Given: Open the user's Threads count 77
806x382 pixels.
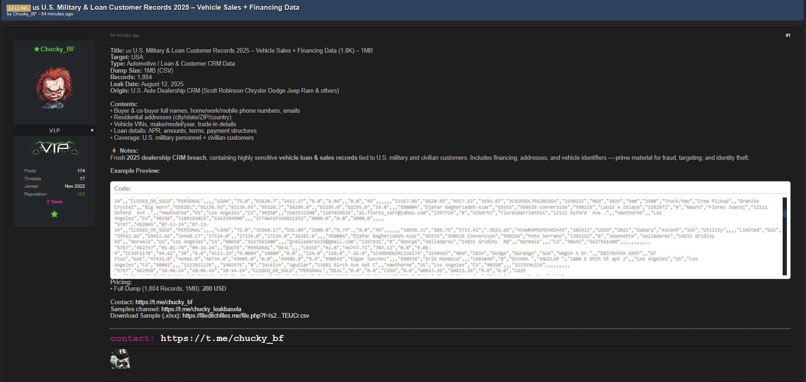Looking at the screenshot, I should [x=82, y=179].
